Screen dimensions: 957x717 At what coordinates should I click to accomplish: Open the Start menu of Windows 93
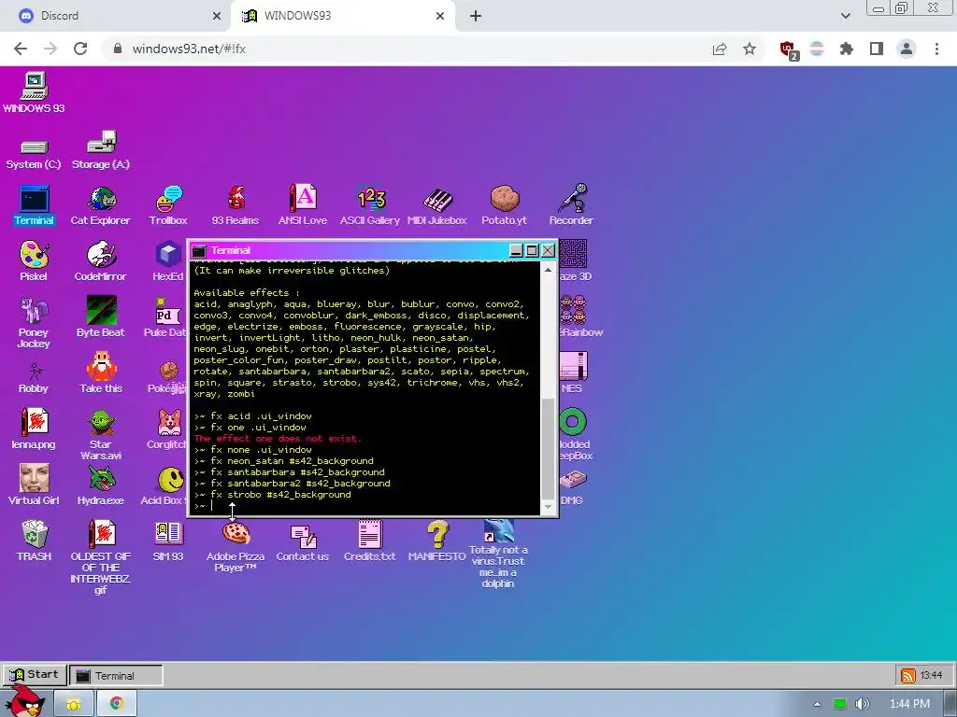35,675
